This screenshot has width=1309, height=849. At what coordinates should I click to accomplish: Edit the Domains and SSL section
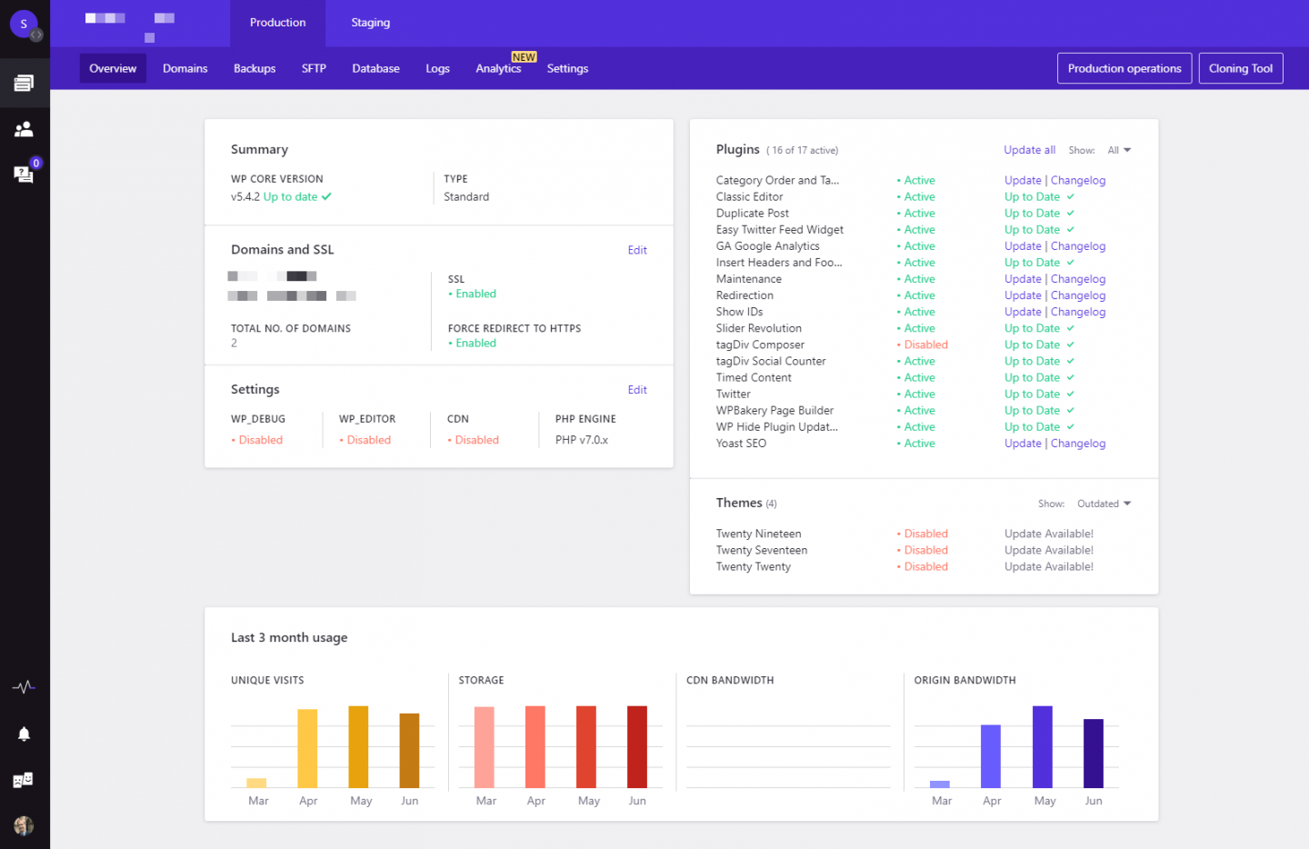coord(637,250)
